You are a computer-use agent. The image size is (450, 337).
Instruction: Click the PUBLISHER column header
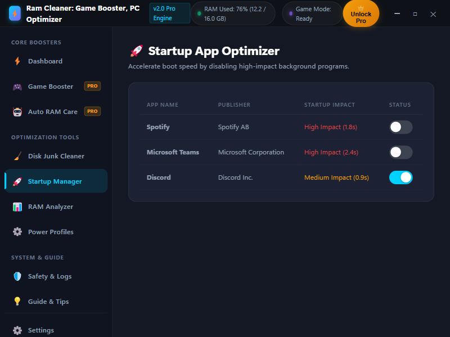coord(234,105)
